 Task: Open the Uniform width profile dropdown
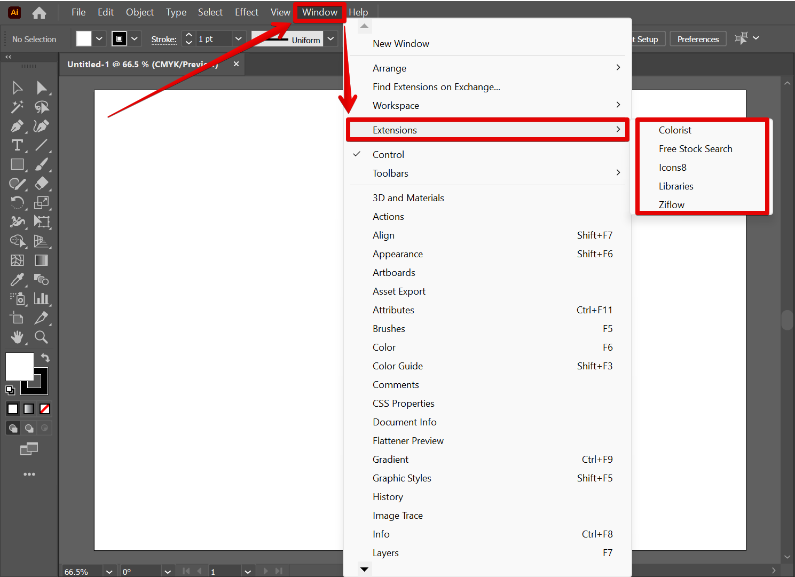coord(330,38)
